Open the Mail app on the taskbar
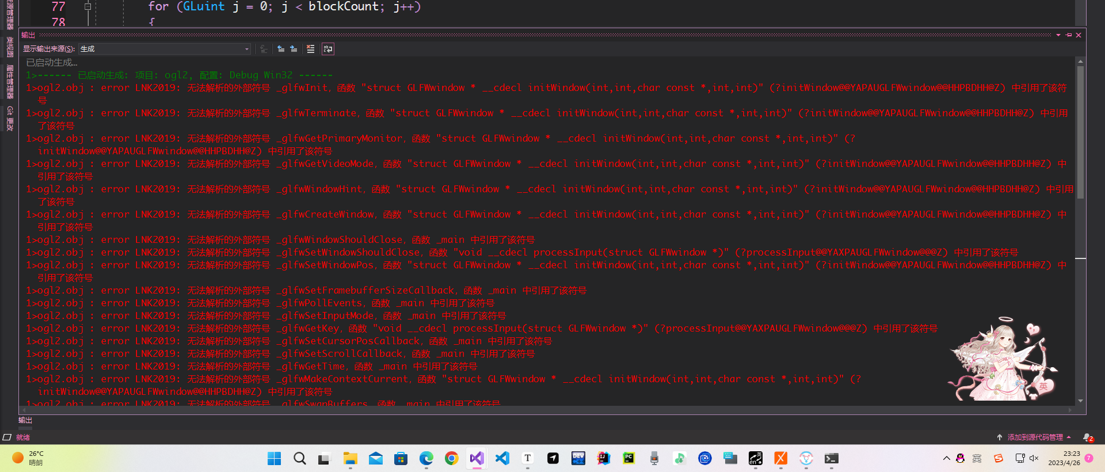 tap(376, 458)
